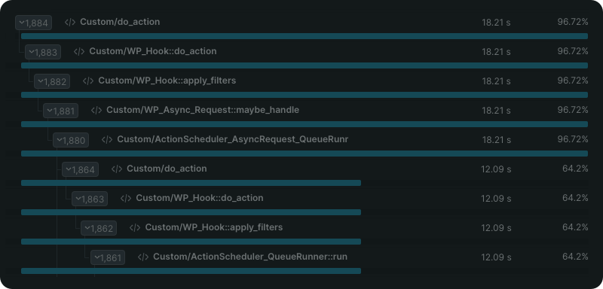Collapse the 1,883 WP_Hook::do_action node
The height and width of the screenshot is (289, 603).
[43, 52]
